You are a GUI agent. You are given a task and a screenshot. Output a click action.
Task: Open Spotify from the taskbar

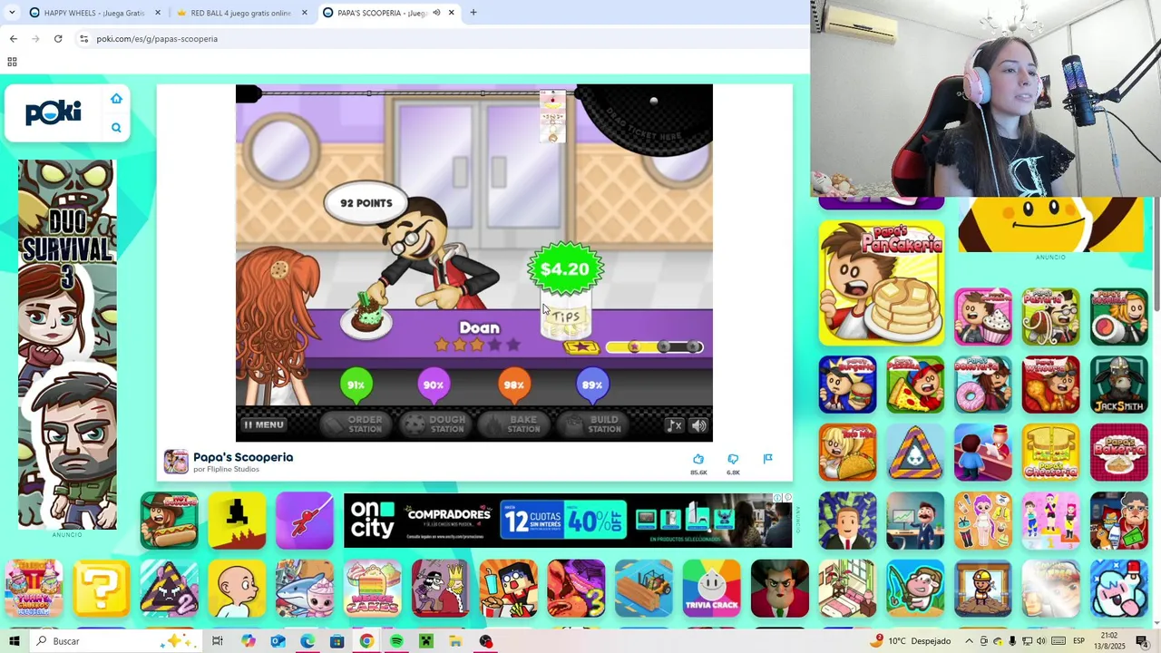coord(396,641)
